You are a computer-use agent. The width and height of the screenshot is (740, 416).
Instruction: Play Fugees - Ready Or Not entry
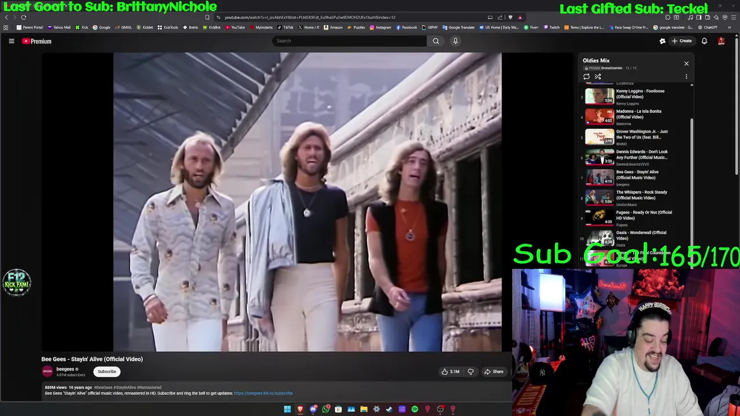635,218
